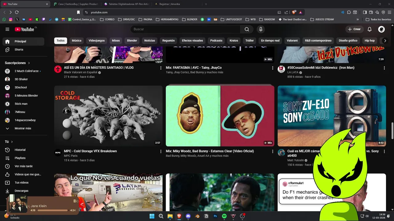Open the Brave Wallet icon

coord(371,12)
